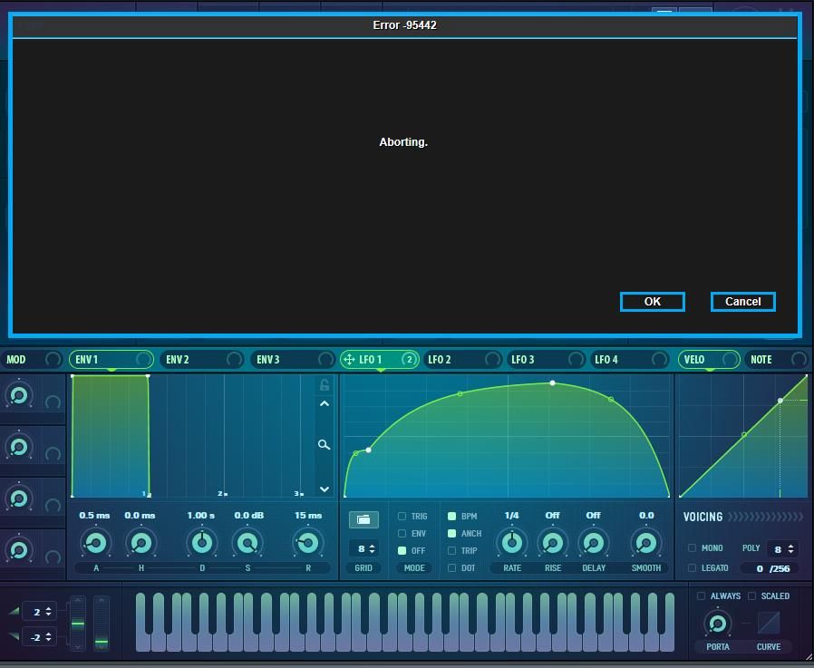Click the third macro knob on left

pyautogui.click(x=19, y=499)
